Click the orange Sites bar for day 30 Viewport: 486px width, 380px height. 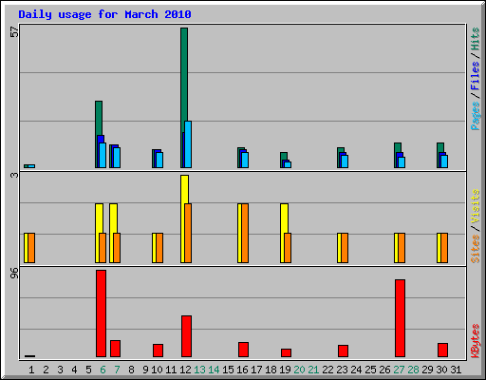point(444,248)
